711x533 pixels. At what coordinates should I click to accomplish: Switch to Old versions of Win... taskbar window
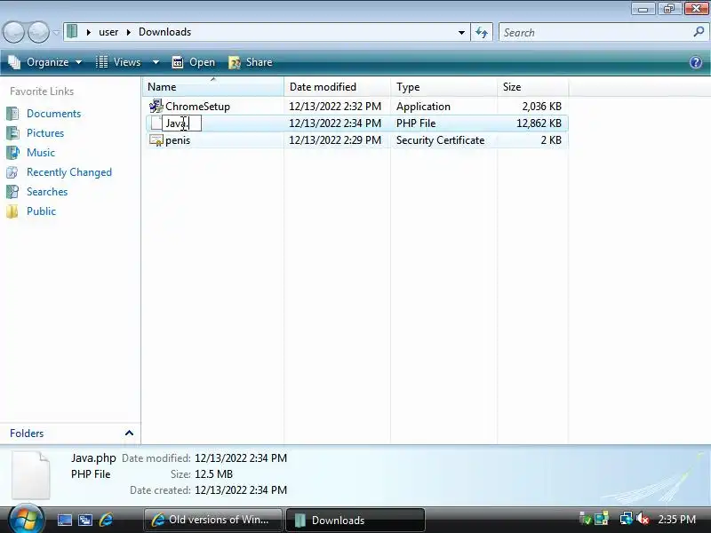(x=213, y=520)
